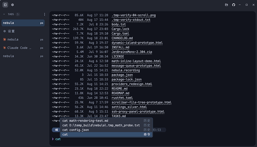257x147 pixels.
Task: Click the command prompt input line
Action: tap(152, 139)
